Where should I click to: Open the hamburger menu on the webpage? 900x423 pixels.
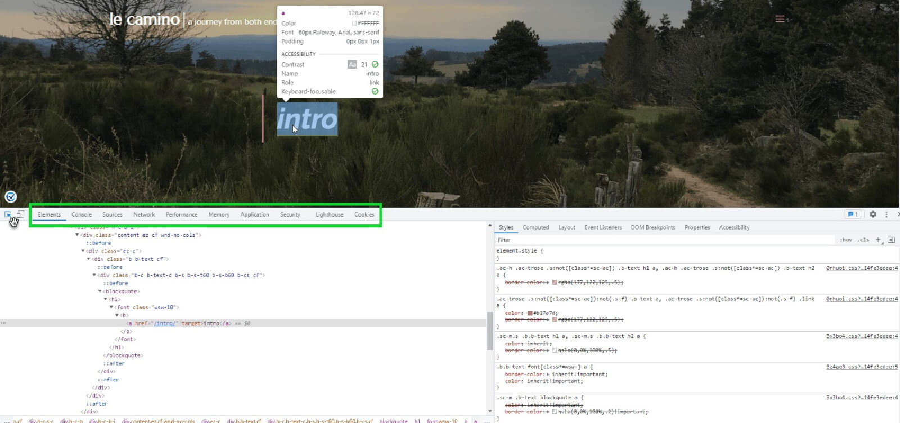[x=780, y=19]
